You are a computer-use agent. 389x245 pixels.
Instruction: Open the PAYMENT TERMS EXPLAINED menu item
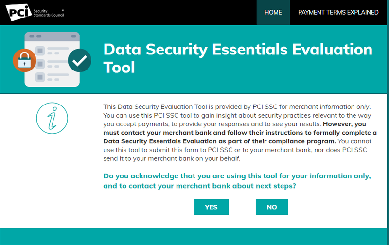pyautogui.click(x=338, y=13)
